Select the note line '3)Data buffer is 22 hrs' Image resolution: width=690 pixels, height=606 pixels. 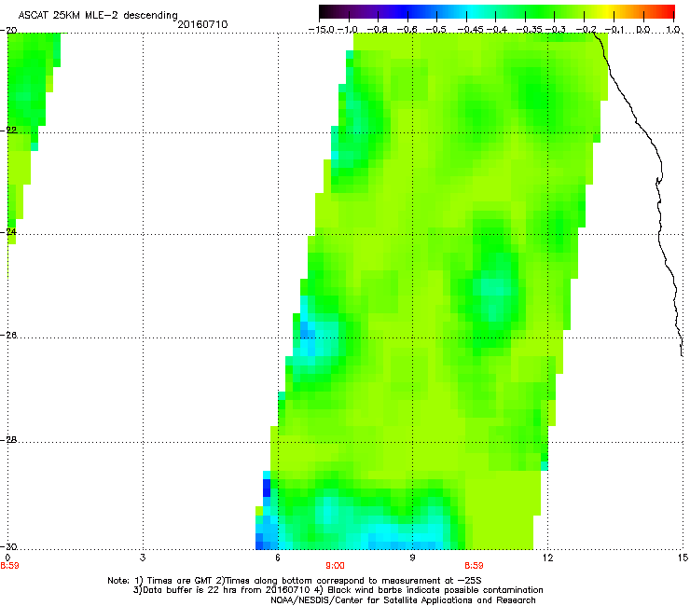click(x=338, y=590)
